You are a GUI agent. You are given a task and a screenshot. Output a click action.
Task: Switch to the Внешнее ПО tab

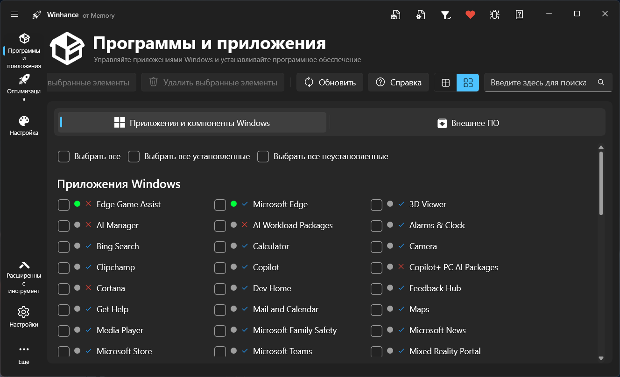468,123
